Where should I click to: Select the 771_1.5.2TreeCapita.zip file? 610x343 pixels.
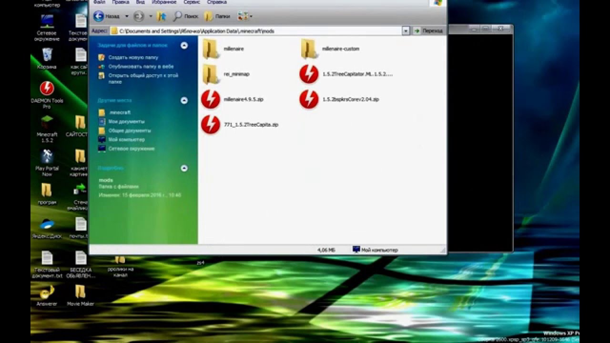click(x=240, y=125)
